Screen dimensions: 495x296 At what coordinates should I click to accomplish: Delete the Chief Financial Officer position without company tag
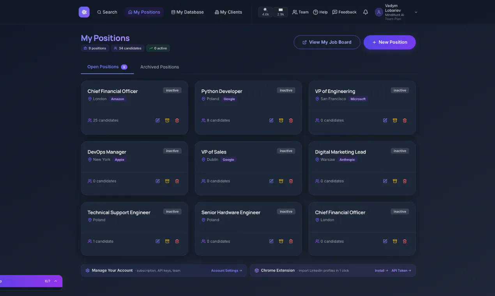(x=405, y=241)
